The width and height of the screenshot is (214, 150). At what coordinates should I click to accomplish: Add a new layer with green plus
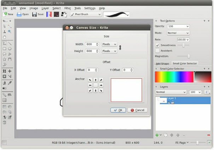tap(157, 135)
